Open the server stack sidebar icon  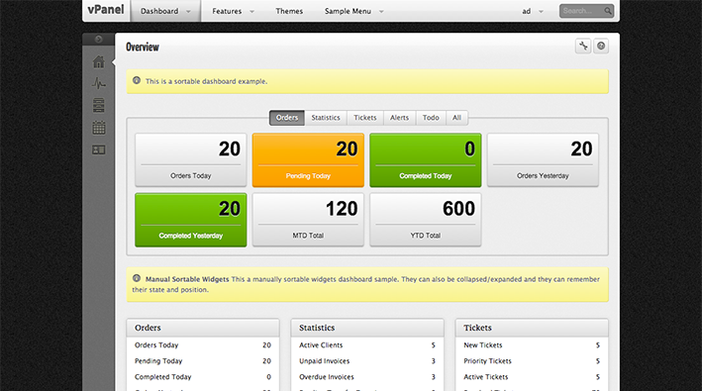point(98,105)
